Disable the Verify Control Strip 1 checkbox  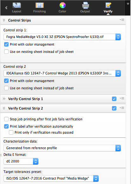click(114, 99)
